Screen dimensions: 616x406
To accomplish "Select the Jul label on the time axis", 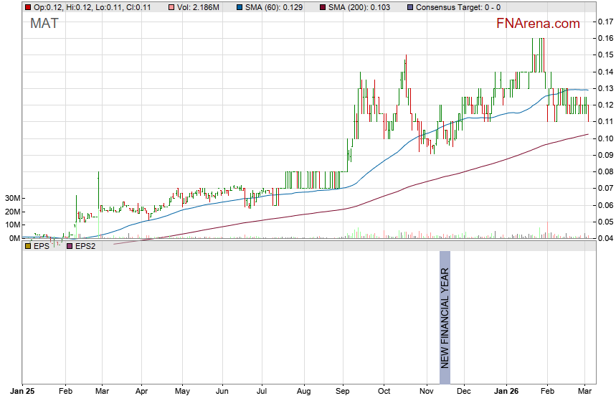I will [262, 392].
